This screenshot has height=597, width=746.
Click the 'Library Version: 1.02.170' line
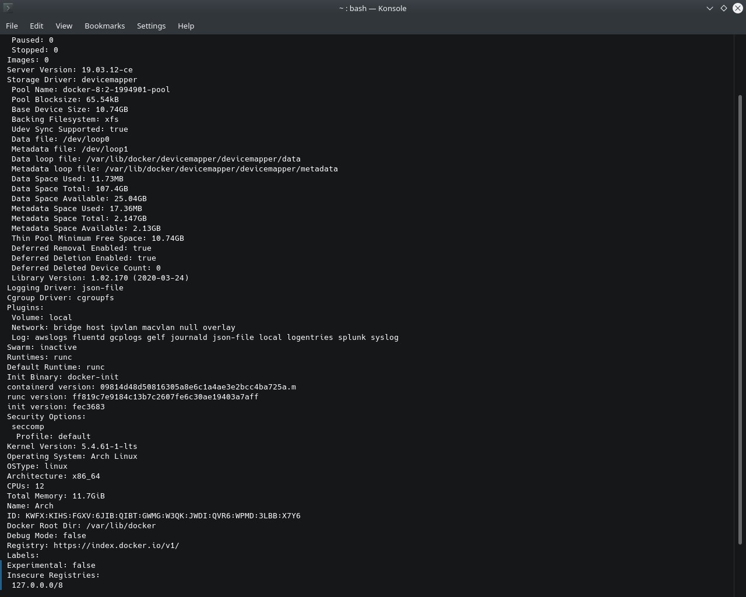100,278
